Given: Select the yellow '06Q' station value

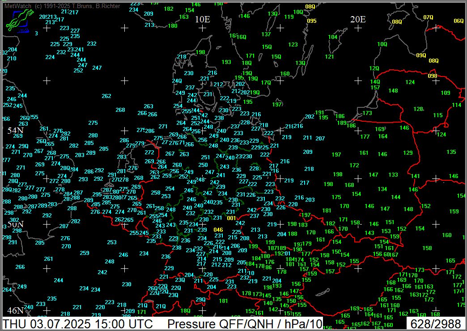Looking at the screenshot, I should [459, 21].
